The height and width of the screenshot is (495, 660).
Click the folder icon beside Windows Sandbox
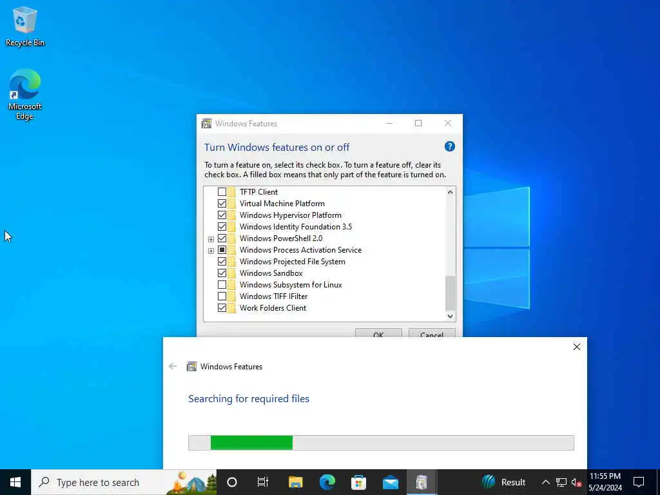pyautogui.click(x=231, y=273)
